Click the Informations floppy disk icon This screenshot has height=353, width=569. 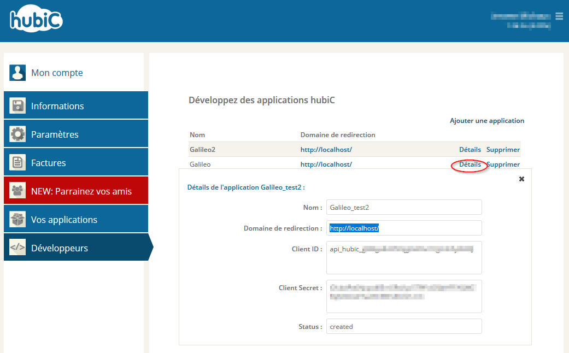tap(17, 105)
